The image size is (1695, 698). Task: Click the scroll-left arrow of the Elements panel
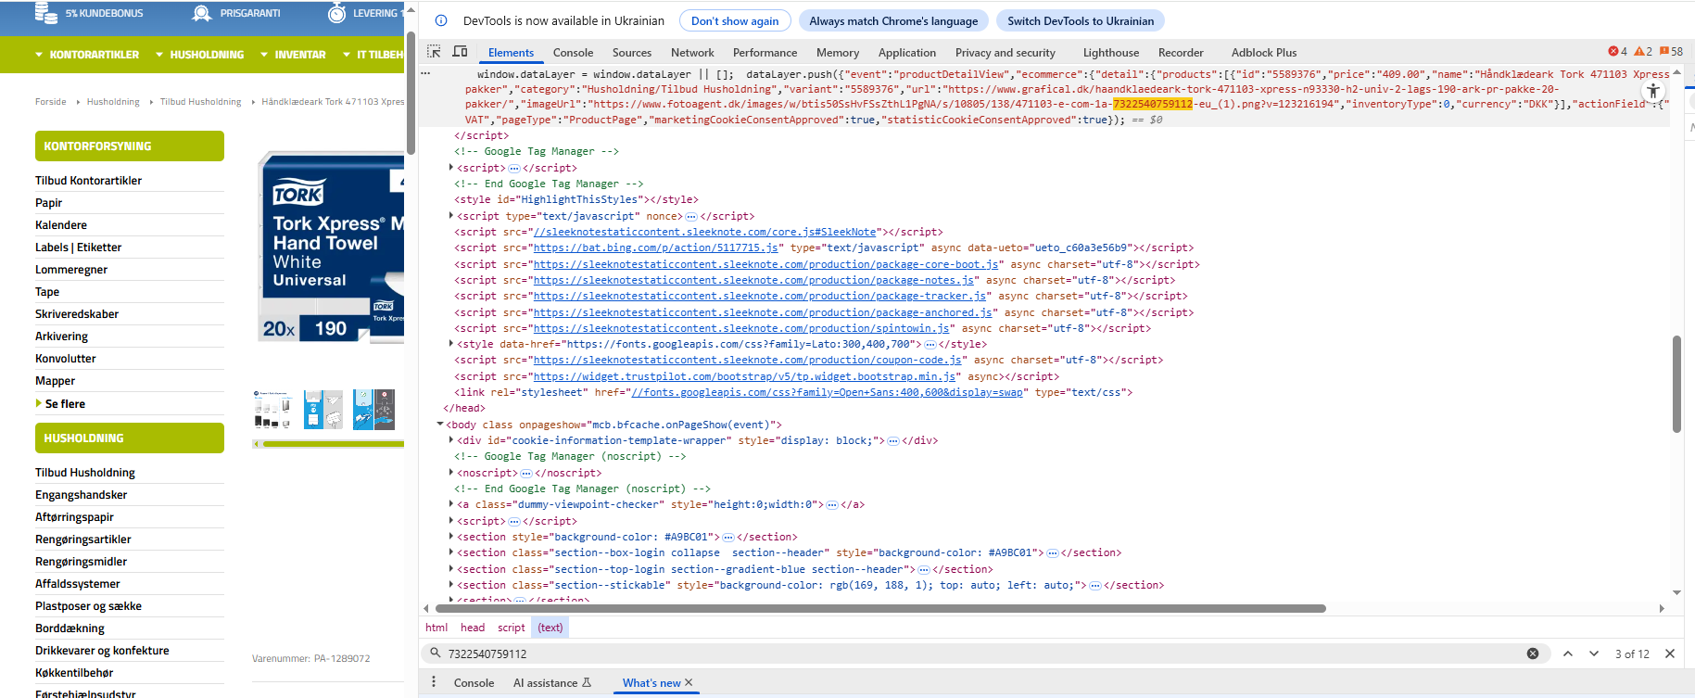pos(426,609)
